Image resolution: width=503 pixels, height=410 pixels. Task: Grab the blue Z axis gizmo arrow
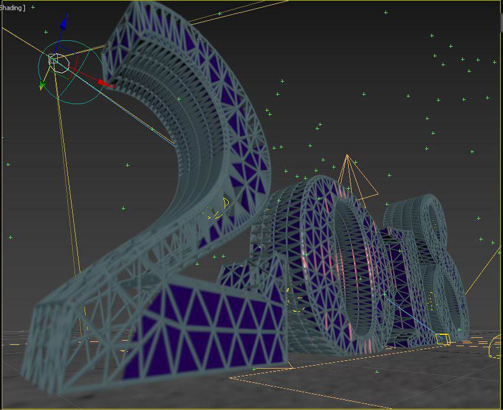pos(63,22)
